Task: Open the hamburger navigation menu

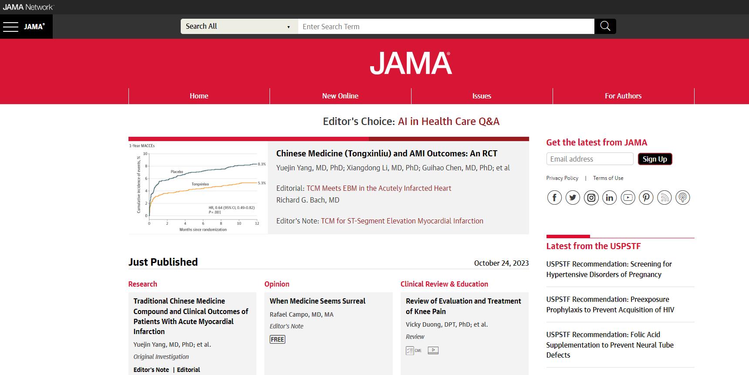Action: tap(10, 27)
